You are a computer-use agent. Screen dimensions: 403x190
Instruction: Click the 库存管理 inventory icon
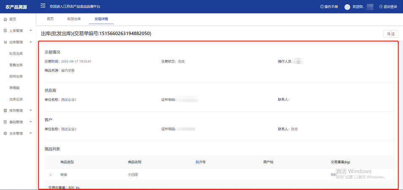pos(5,111)
